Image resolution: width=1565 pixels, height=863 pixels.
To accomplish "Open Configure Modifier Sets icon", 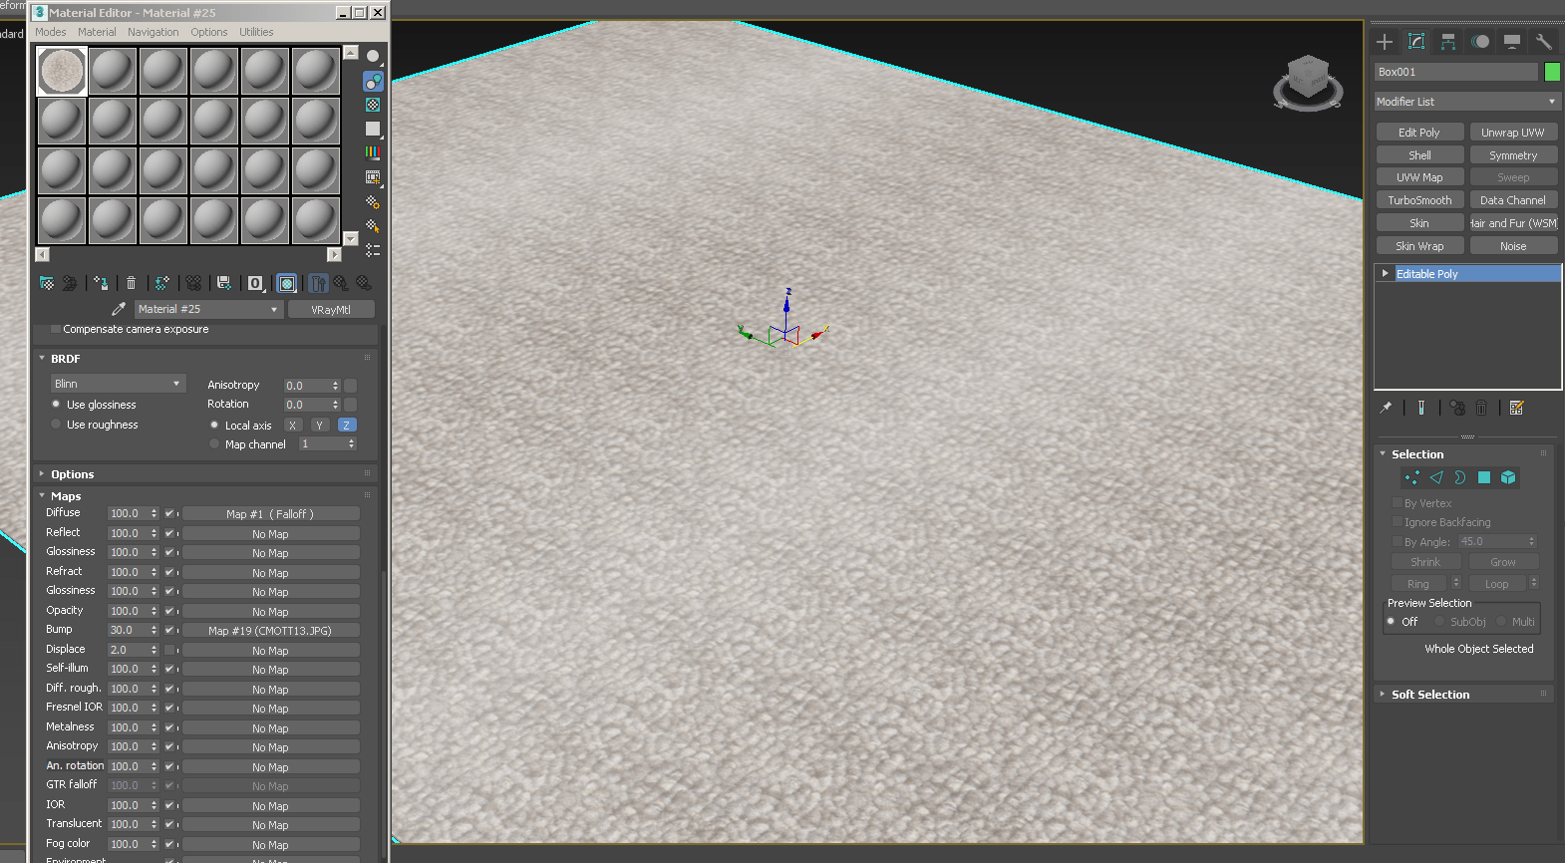I will (1517, 408).
